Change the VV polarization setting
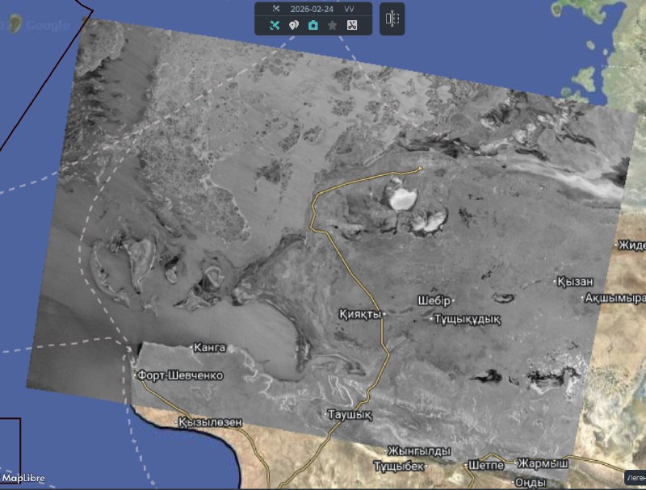Screen dimensions: 646x490 coord(349,8)
